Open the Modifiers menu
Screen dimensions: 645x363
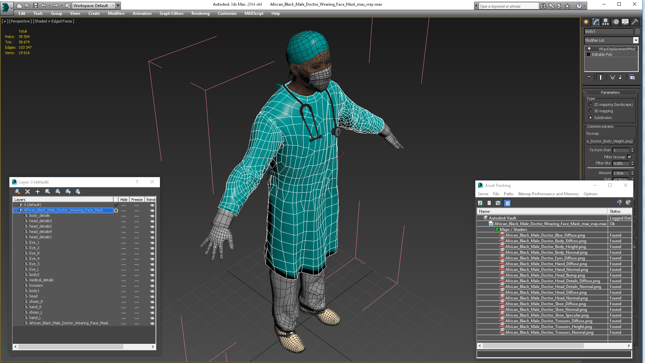pos(116,13)
